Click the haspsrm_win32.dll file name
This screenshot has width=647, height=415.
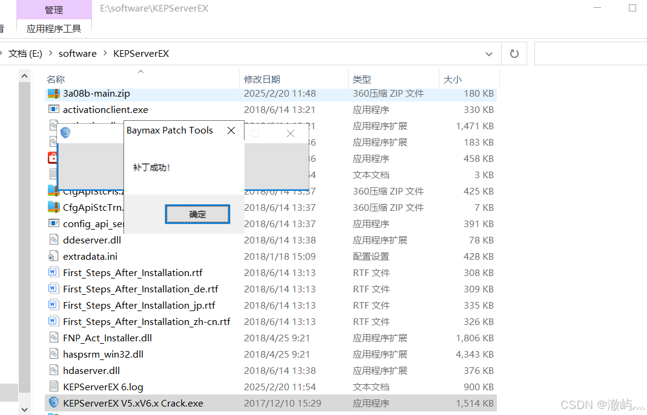[x=103, y=354]
